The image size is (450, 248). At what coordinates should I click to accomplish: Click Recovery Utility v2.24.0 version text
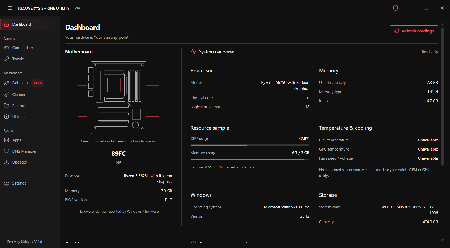coord(24,242)
